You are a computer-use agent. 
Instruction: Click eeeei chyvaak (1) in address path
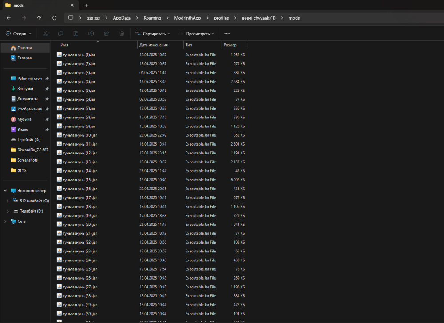[x=258, y=18]
